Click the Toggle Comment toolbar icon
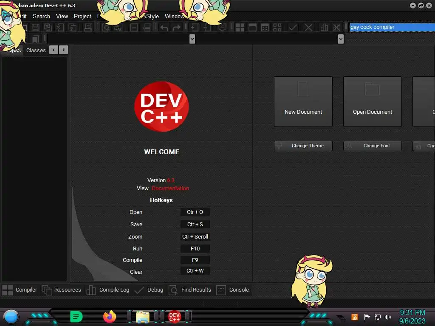 pos(222,28)
